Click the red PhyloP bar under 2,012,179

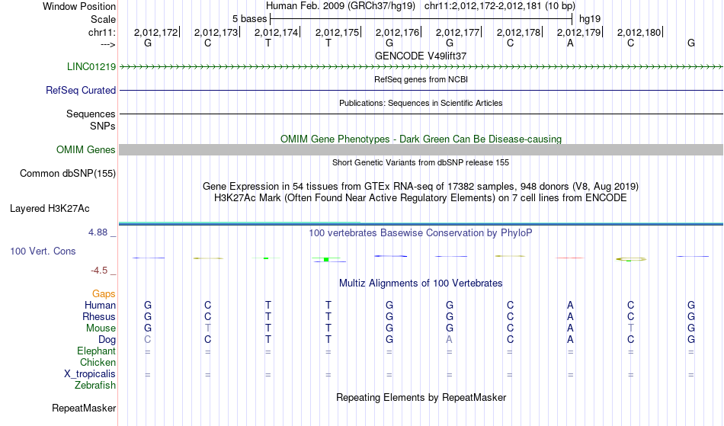click(x=570, y=258)
